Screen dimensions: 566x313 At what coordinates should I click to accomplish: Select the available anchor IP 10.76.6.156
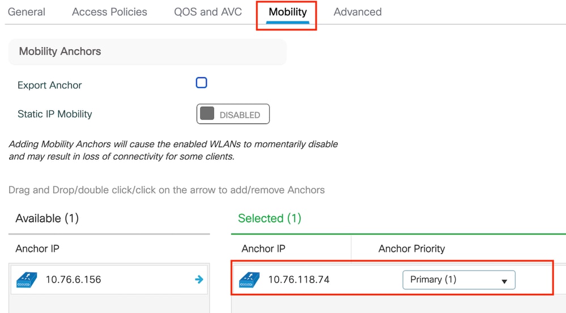73,280
